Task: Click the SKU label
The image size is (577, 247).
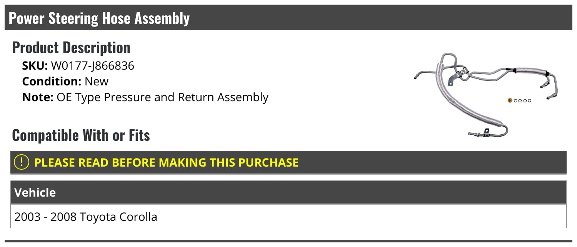Action: 35,66
